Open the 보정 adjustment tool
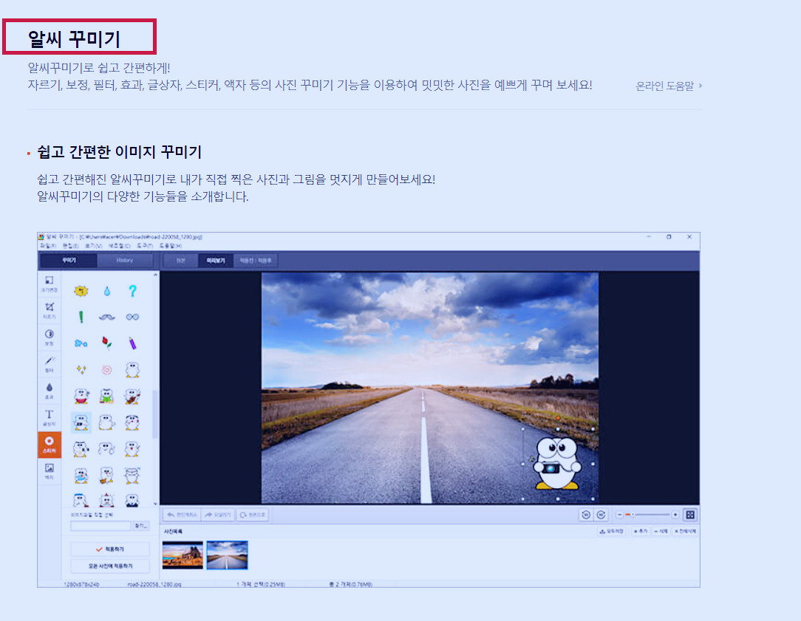Image resolution: width=801 pixels, height=621 pixels. coord(49,337)
